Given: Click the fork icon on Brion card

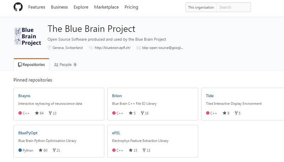Looking at the screenshot, I should [142, 113].
